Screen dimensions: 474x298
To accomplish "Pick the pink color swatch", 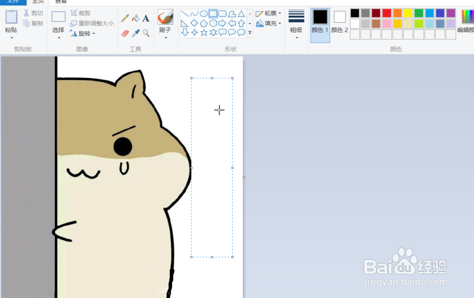I will (387, 24).
